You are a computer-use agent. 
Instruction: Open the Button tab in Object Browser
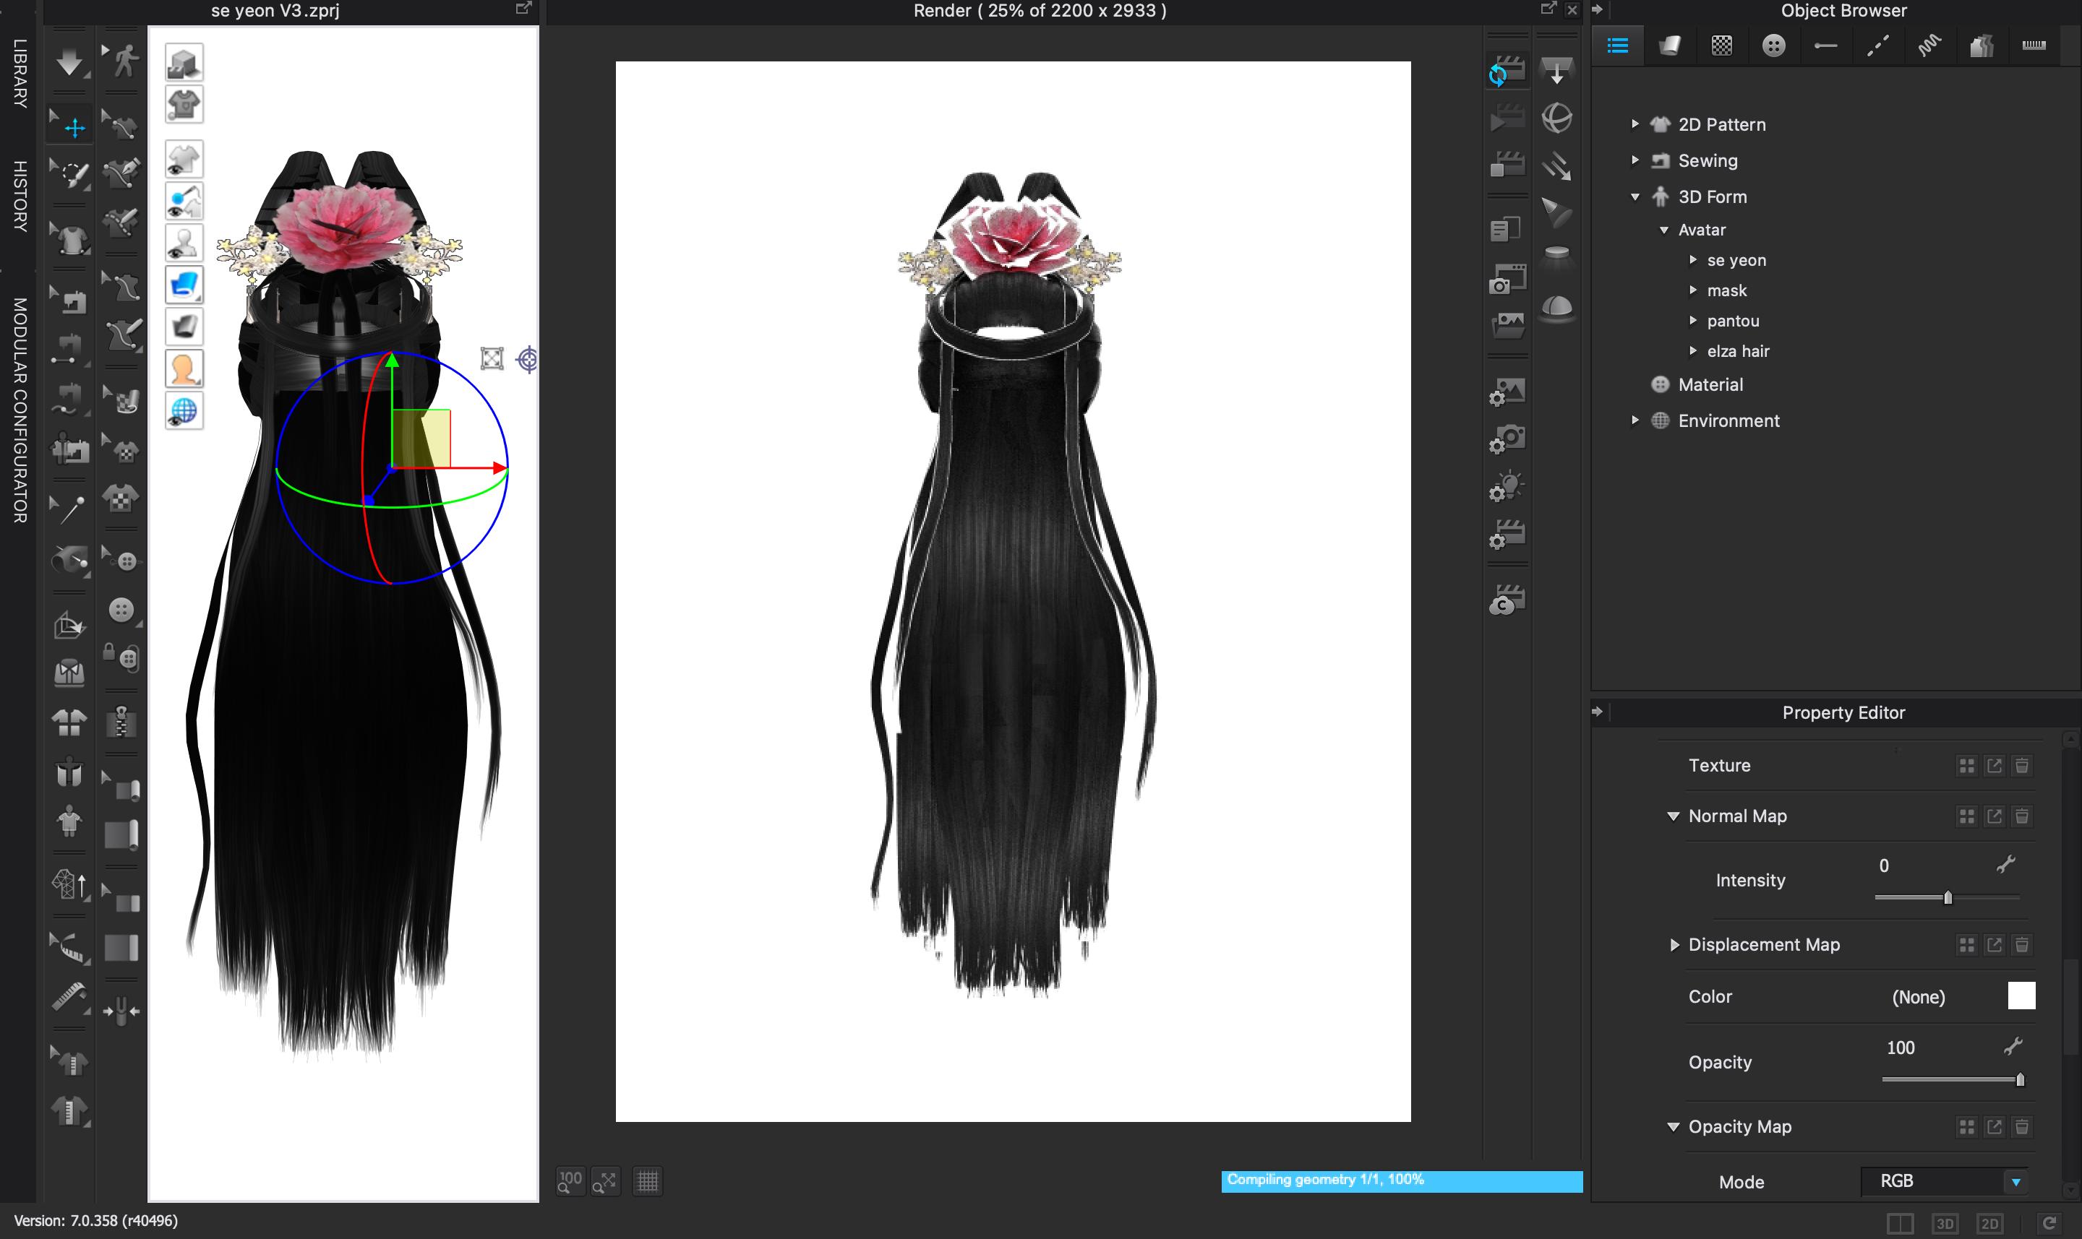point(1773,45)
